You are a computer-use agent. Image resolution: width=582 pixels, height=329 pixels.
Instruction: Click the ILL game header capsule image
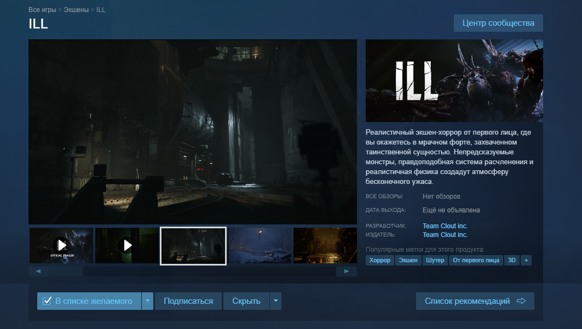click(454, 81)
